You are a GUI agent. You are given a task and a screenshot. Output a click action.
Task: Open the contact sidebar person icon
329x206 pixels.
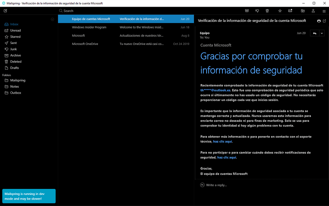pos(313,11)
